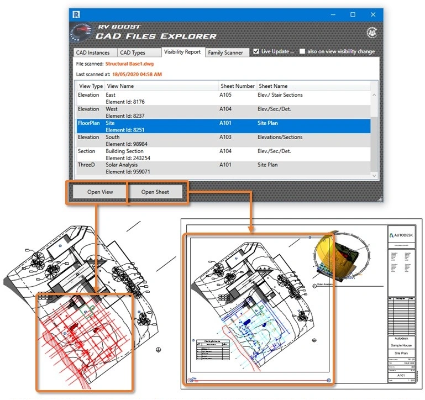Choose the ThreeD Solar Analysis row

tap(221, 169)
